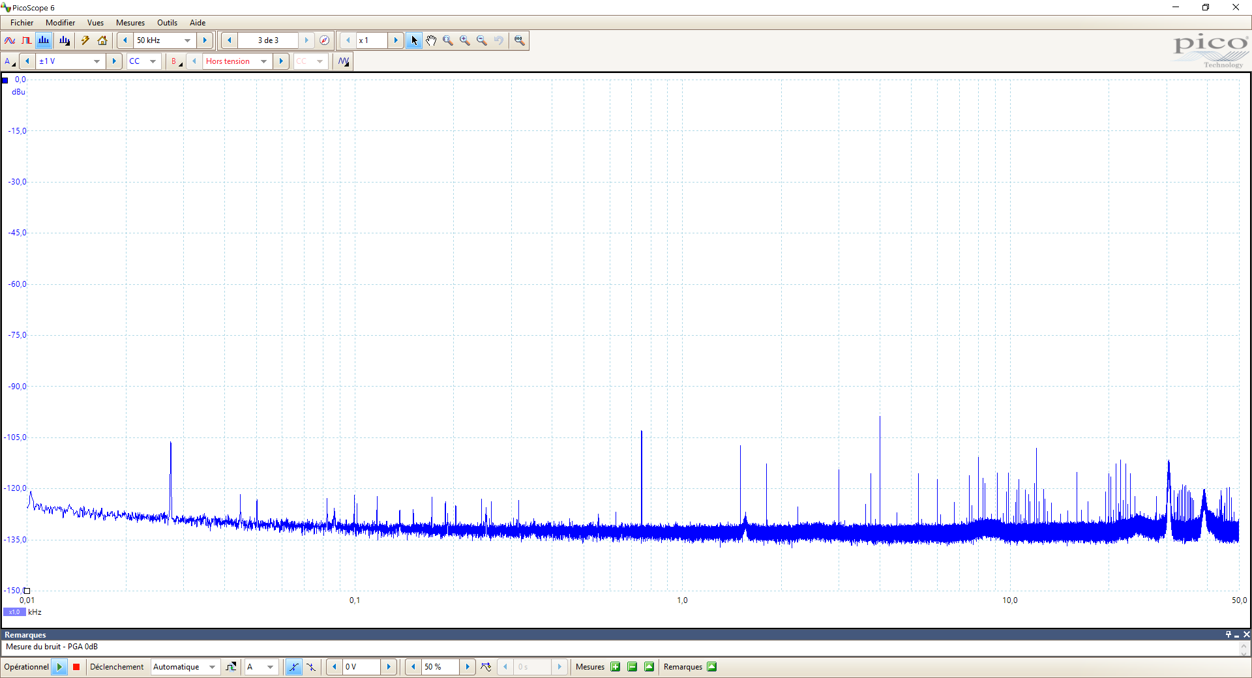This screenshot has height=678, width=1252.
Task: Open the 50 kHz frequency range dropdown
Action: pos(188,40)
